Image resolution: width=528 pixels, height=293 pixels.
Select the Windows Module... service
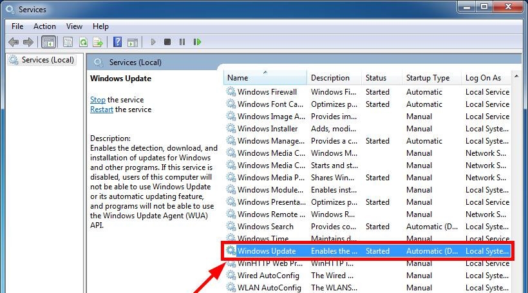pyautogui.click(x=270, y=190)
